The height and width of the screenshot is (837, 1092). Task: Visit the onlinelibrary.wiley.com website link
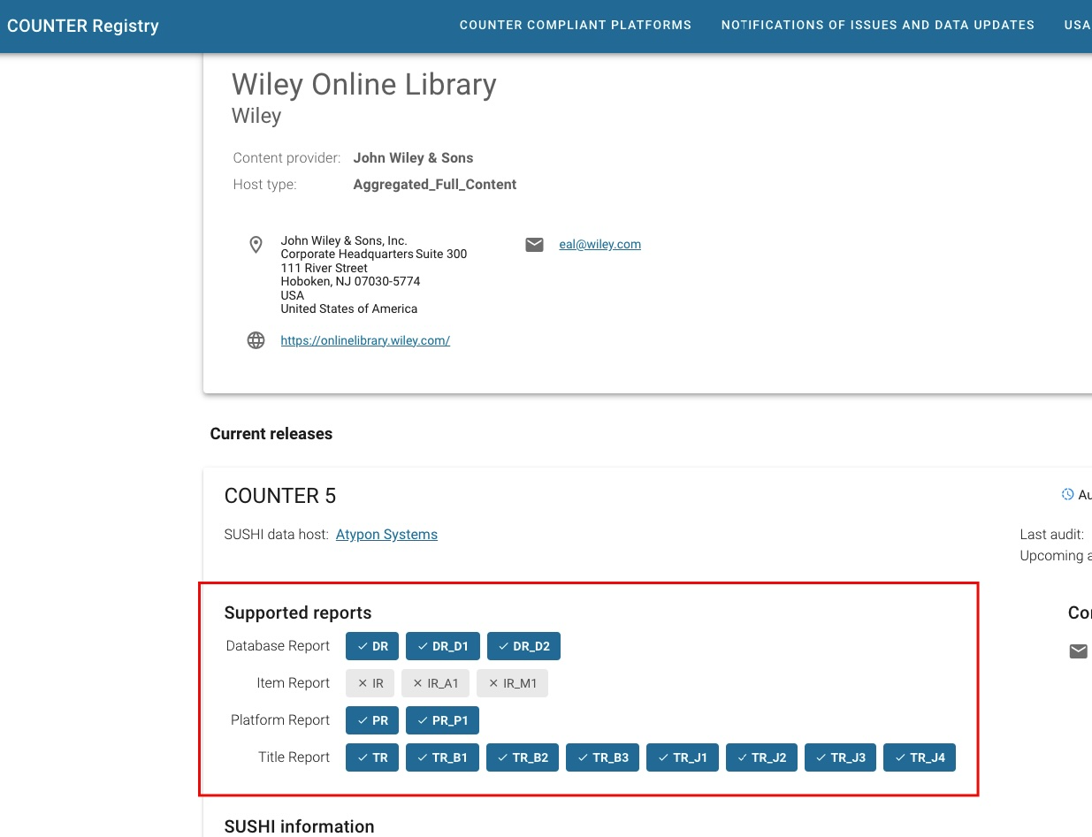coord(365,340)
